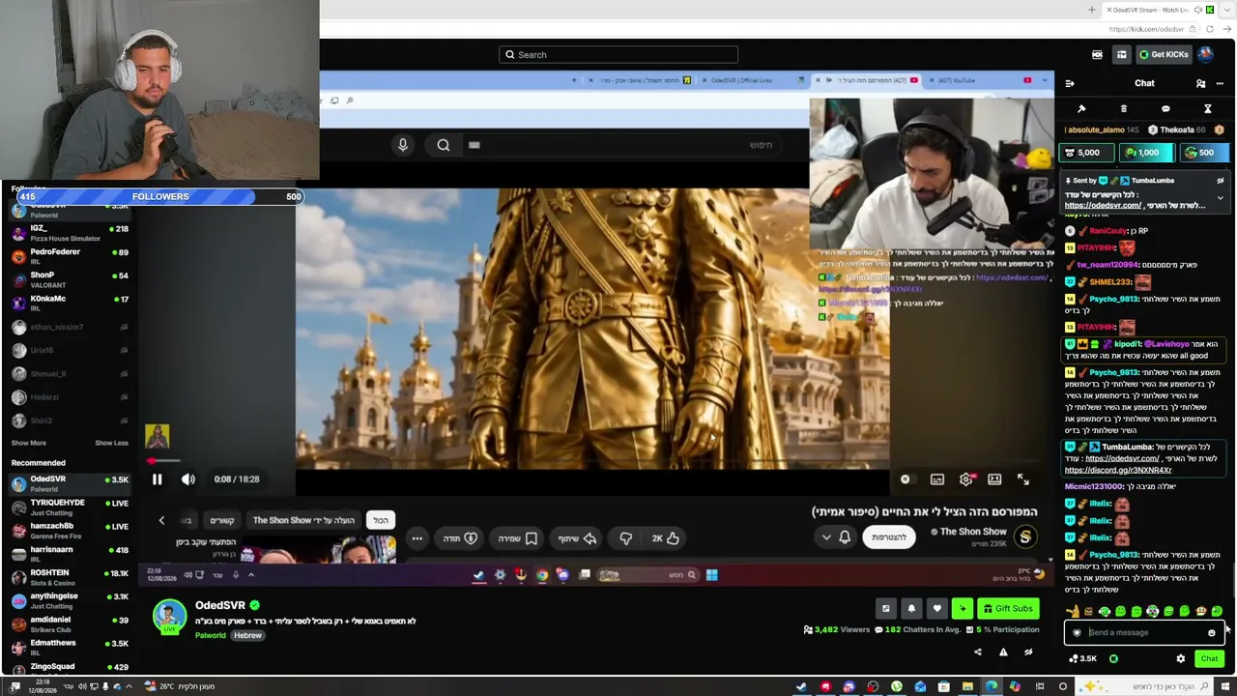Screen dimensions: 1237x696
Task: Hide stream stats with crossed-eye icon
Action: click(1028, 652)
